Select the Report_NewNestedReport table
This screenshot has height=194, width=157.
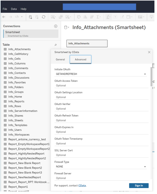(x=25, y=177)
